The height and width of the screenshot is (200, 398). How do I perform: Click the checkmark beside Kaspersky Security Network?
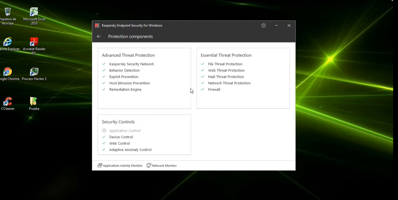pyautogui.click(x=104, y=64)
